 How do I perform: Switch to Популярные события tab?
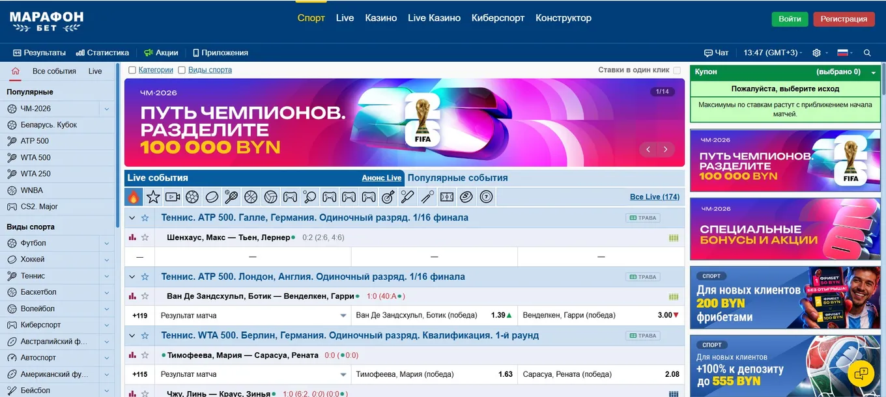458,178
